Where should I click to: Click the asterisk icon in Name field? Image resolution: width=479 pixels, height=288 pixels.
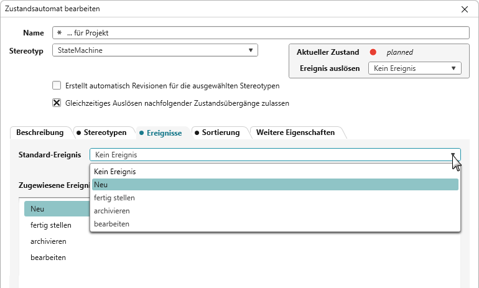tap(59, 33)
